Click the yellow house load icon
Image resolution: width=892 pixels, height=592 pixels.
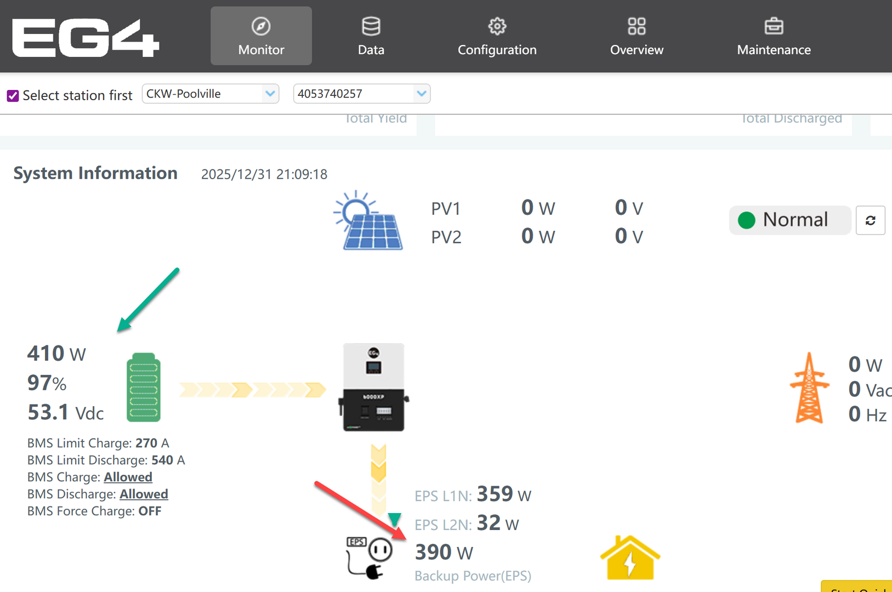click(630, 558)
